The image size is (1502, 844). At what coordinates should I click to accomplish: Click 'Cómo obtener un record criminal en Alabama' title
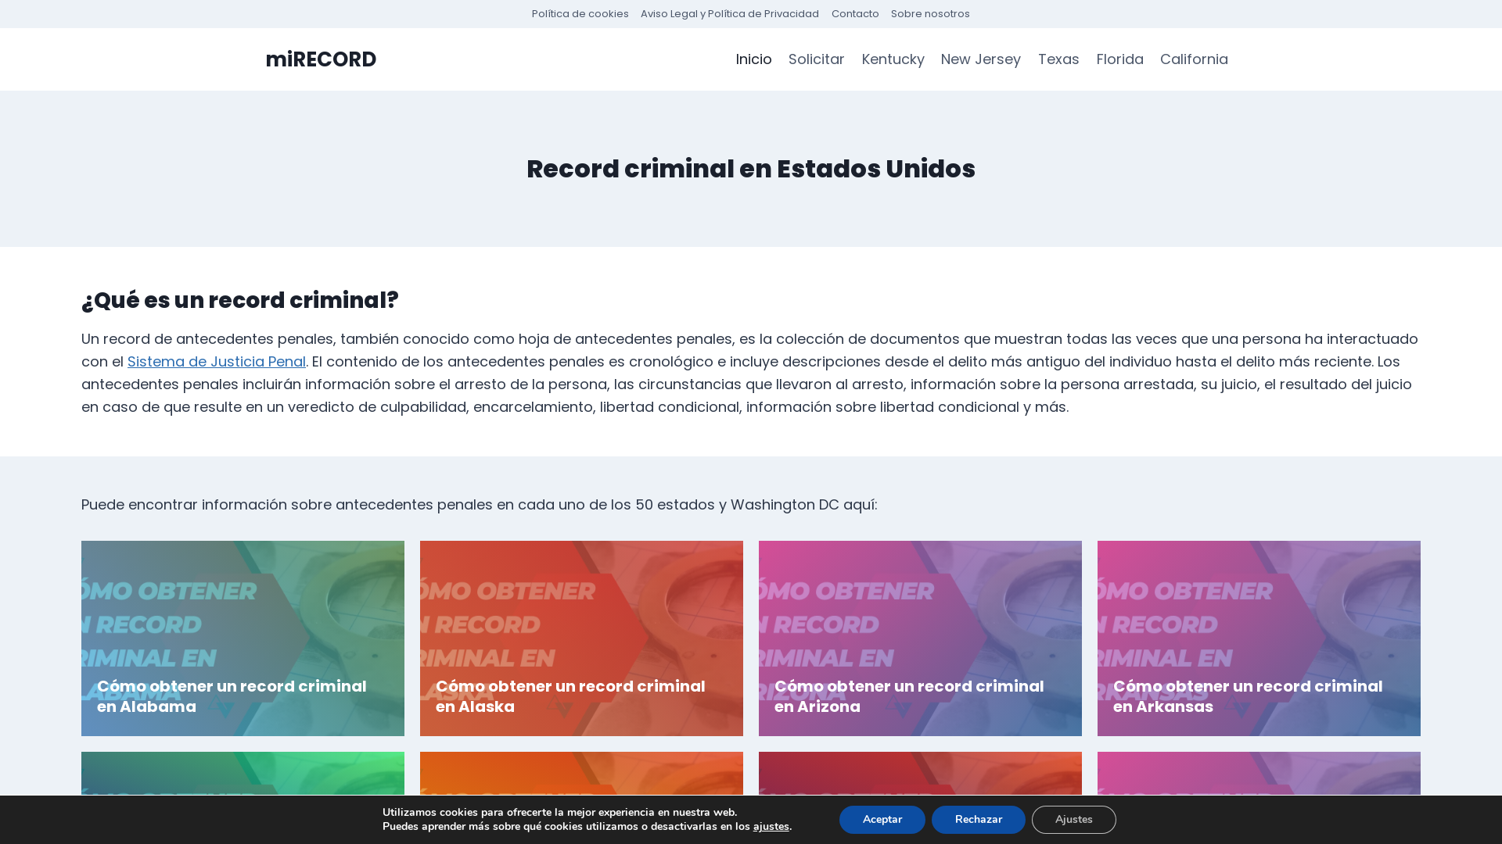coord(232,696)
